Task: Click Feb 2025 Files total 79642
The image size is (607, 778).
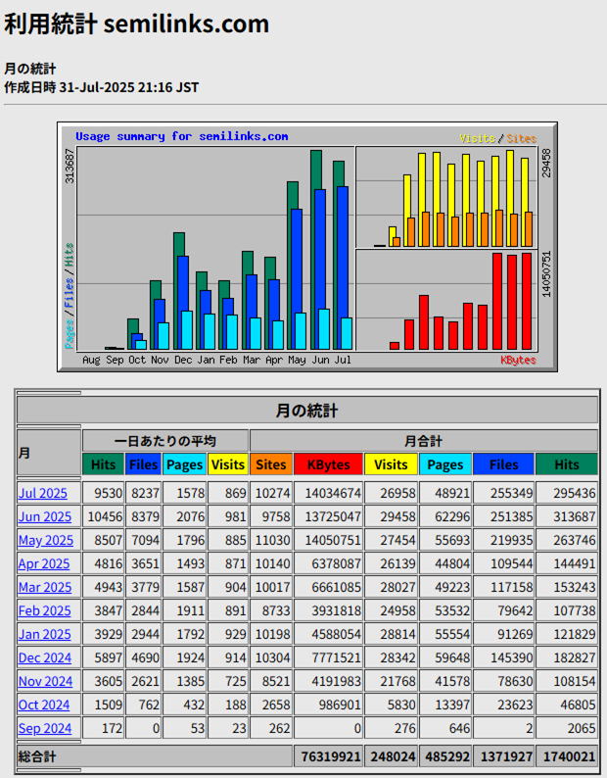Action: [503, 610]
